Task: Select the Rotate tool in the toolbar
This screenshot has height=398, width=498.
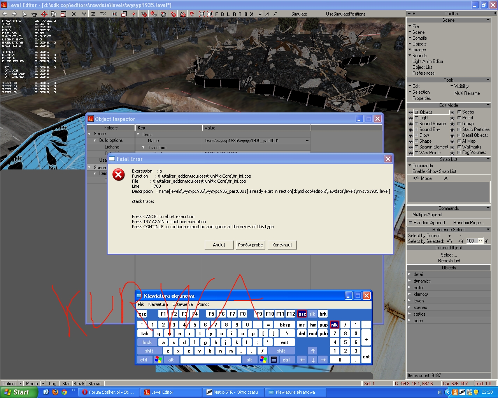Action: point(54,14)
